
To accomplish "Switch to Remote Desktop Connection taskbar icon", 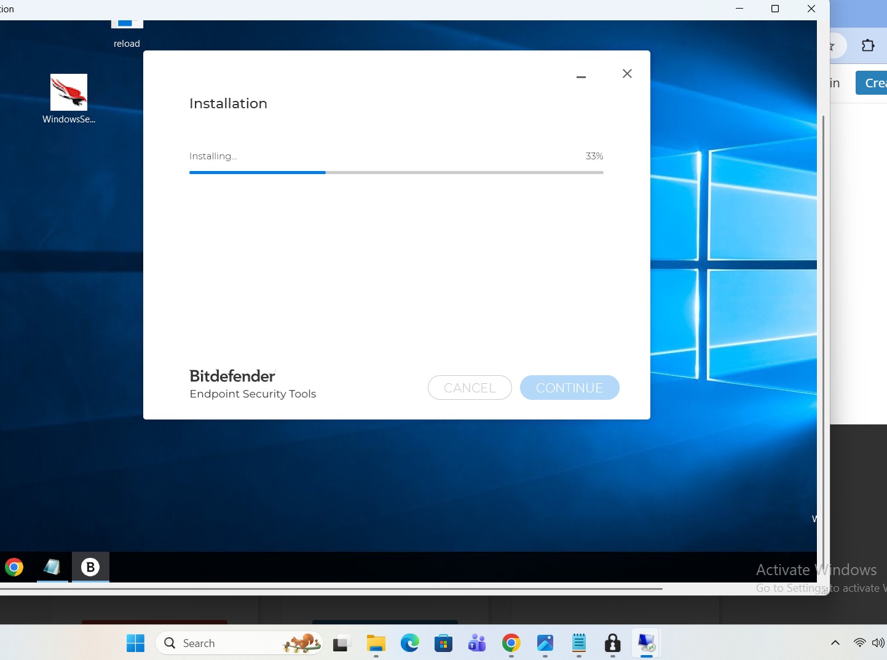I will point(646,643).
